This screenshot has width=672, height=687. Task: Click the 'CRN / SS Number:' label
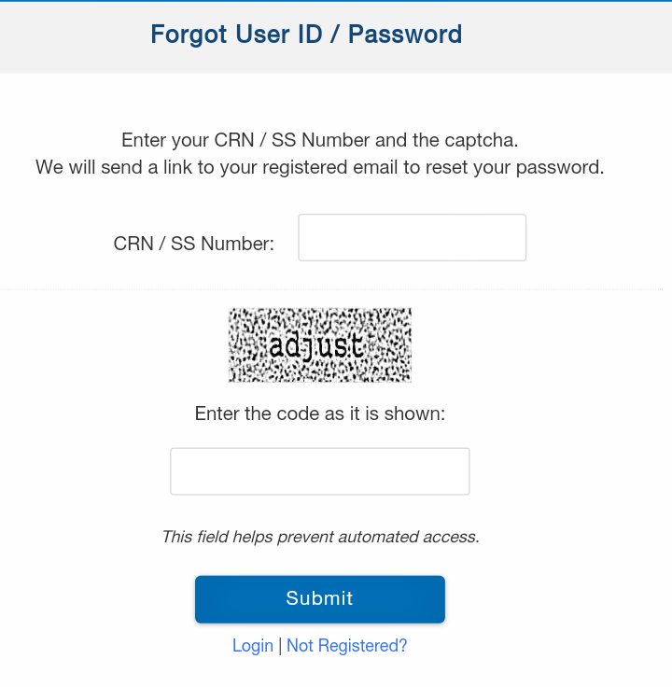click(x=193, y=244)
